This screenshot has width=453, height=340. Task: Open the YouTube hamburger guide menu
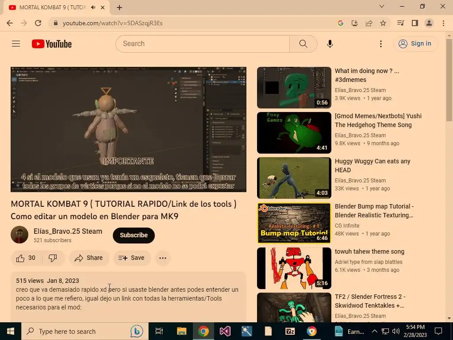coord(16,44)
